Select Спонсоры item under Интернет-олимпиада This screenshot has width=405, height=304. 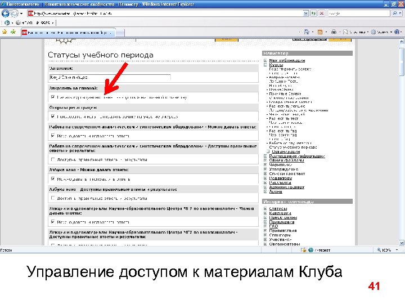(280, 235)
